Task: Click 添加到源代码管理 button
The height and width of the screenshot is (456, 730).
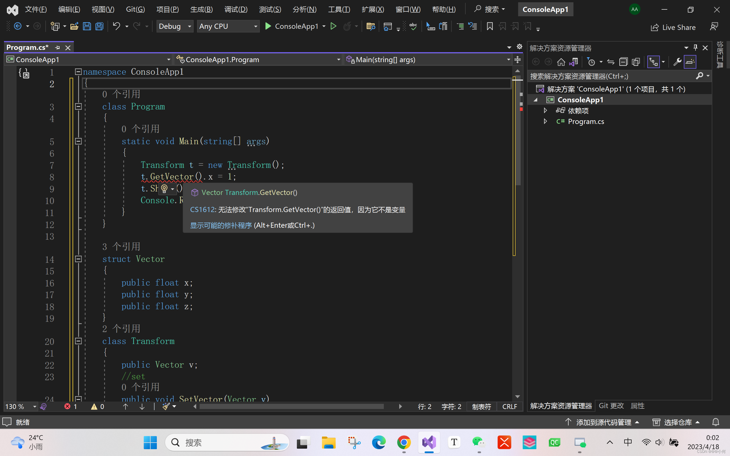Action: tap(603, 422)
